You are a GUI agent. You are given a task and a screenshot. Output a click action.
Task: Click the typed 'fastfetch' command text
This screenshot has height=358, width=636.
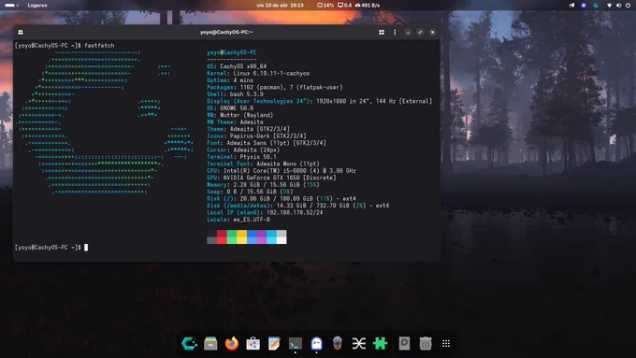(x=99, y=46)
